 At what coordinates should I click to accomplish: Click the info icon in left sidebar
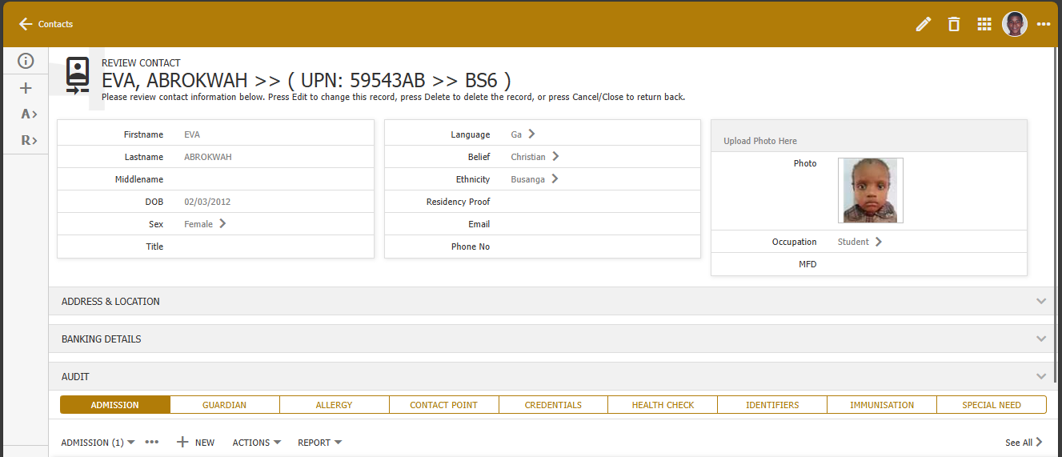pyautogui.click(x=26, y=61)
